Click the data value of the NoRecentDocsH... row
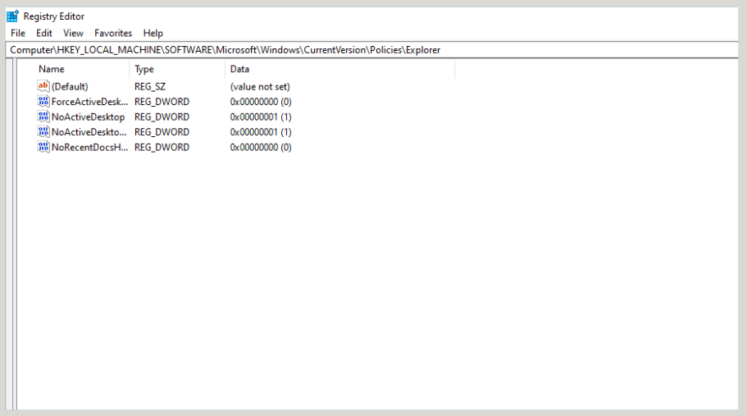This screenshot has width=747, height=416. [261, 148]
